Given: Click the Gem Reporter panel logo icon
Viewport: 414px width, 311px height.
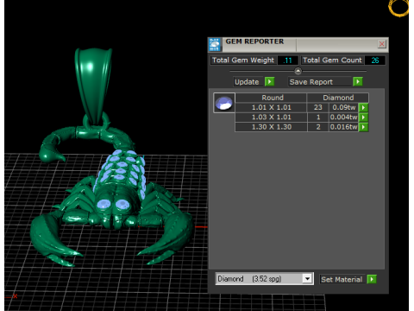Looking at the screenshot, I should (x=215, y=45).
